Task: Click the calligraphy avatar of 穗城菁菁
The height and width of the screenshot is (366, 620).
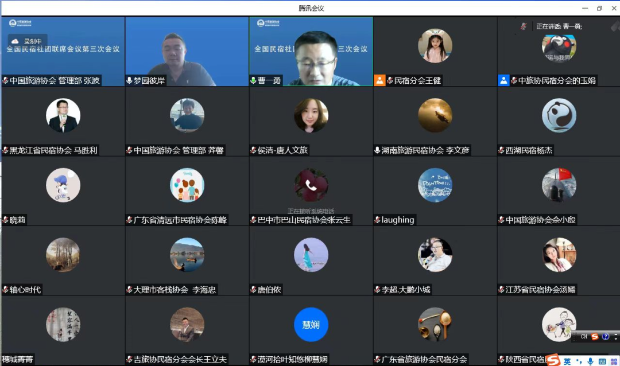Action: tap(63, 325)
